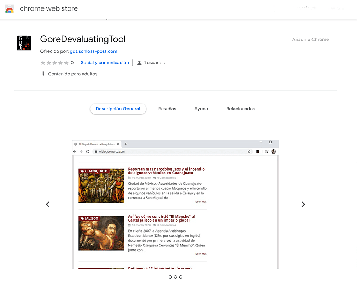Click the users person icon

coord(139,63)
